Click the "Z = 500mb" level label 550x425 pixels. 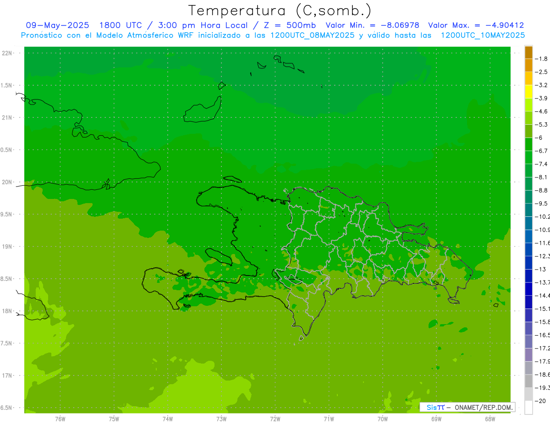[x=288, y=26]
